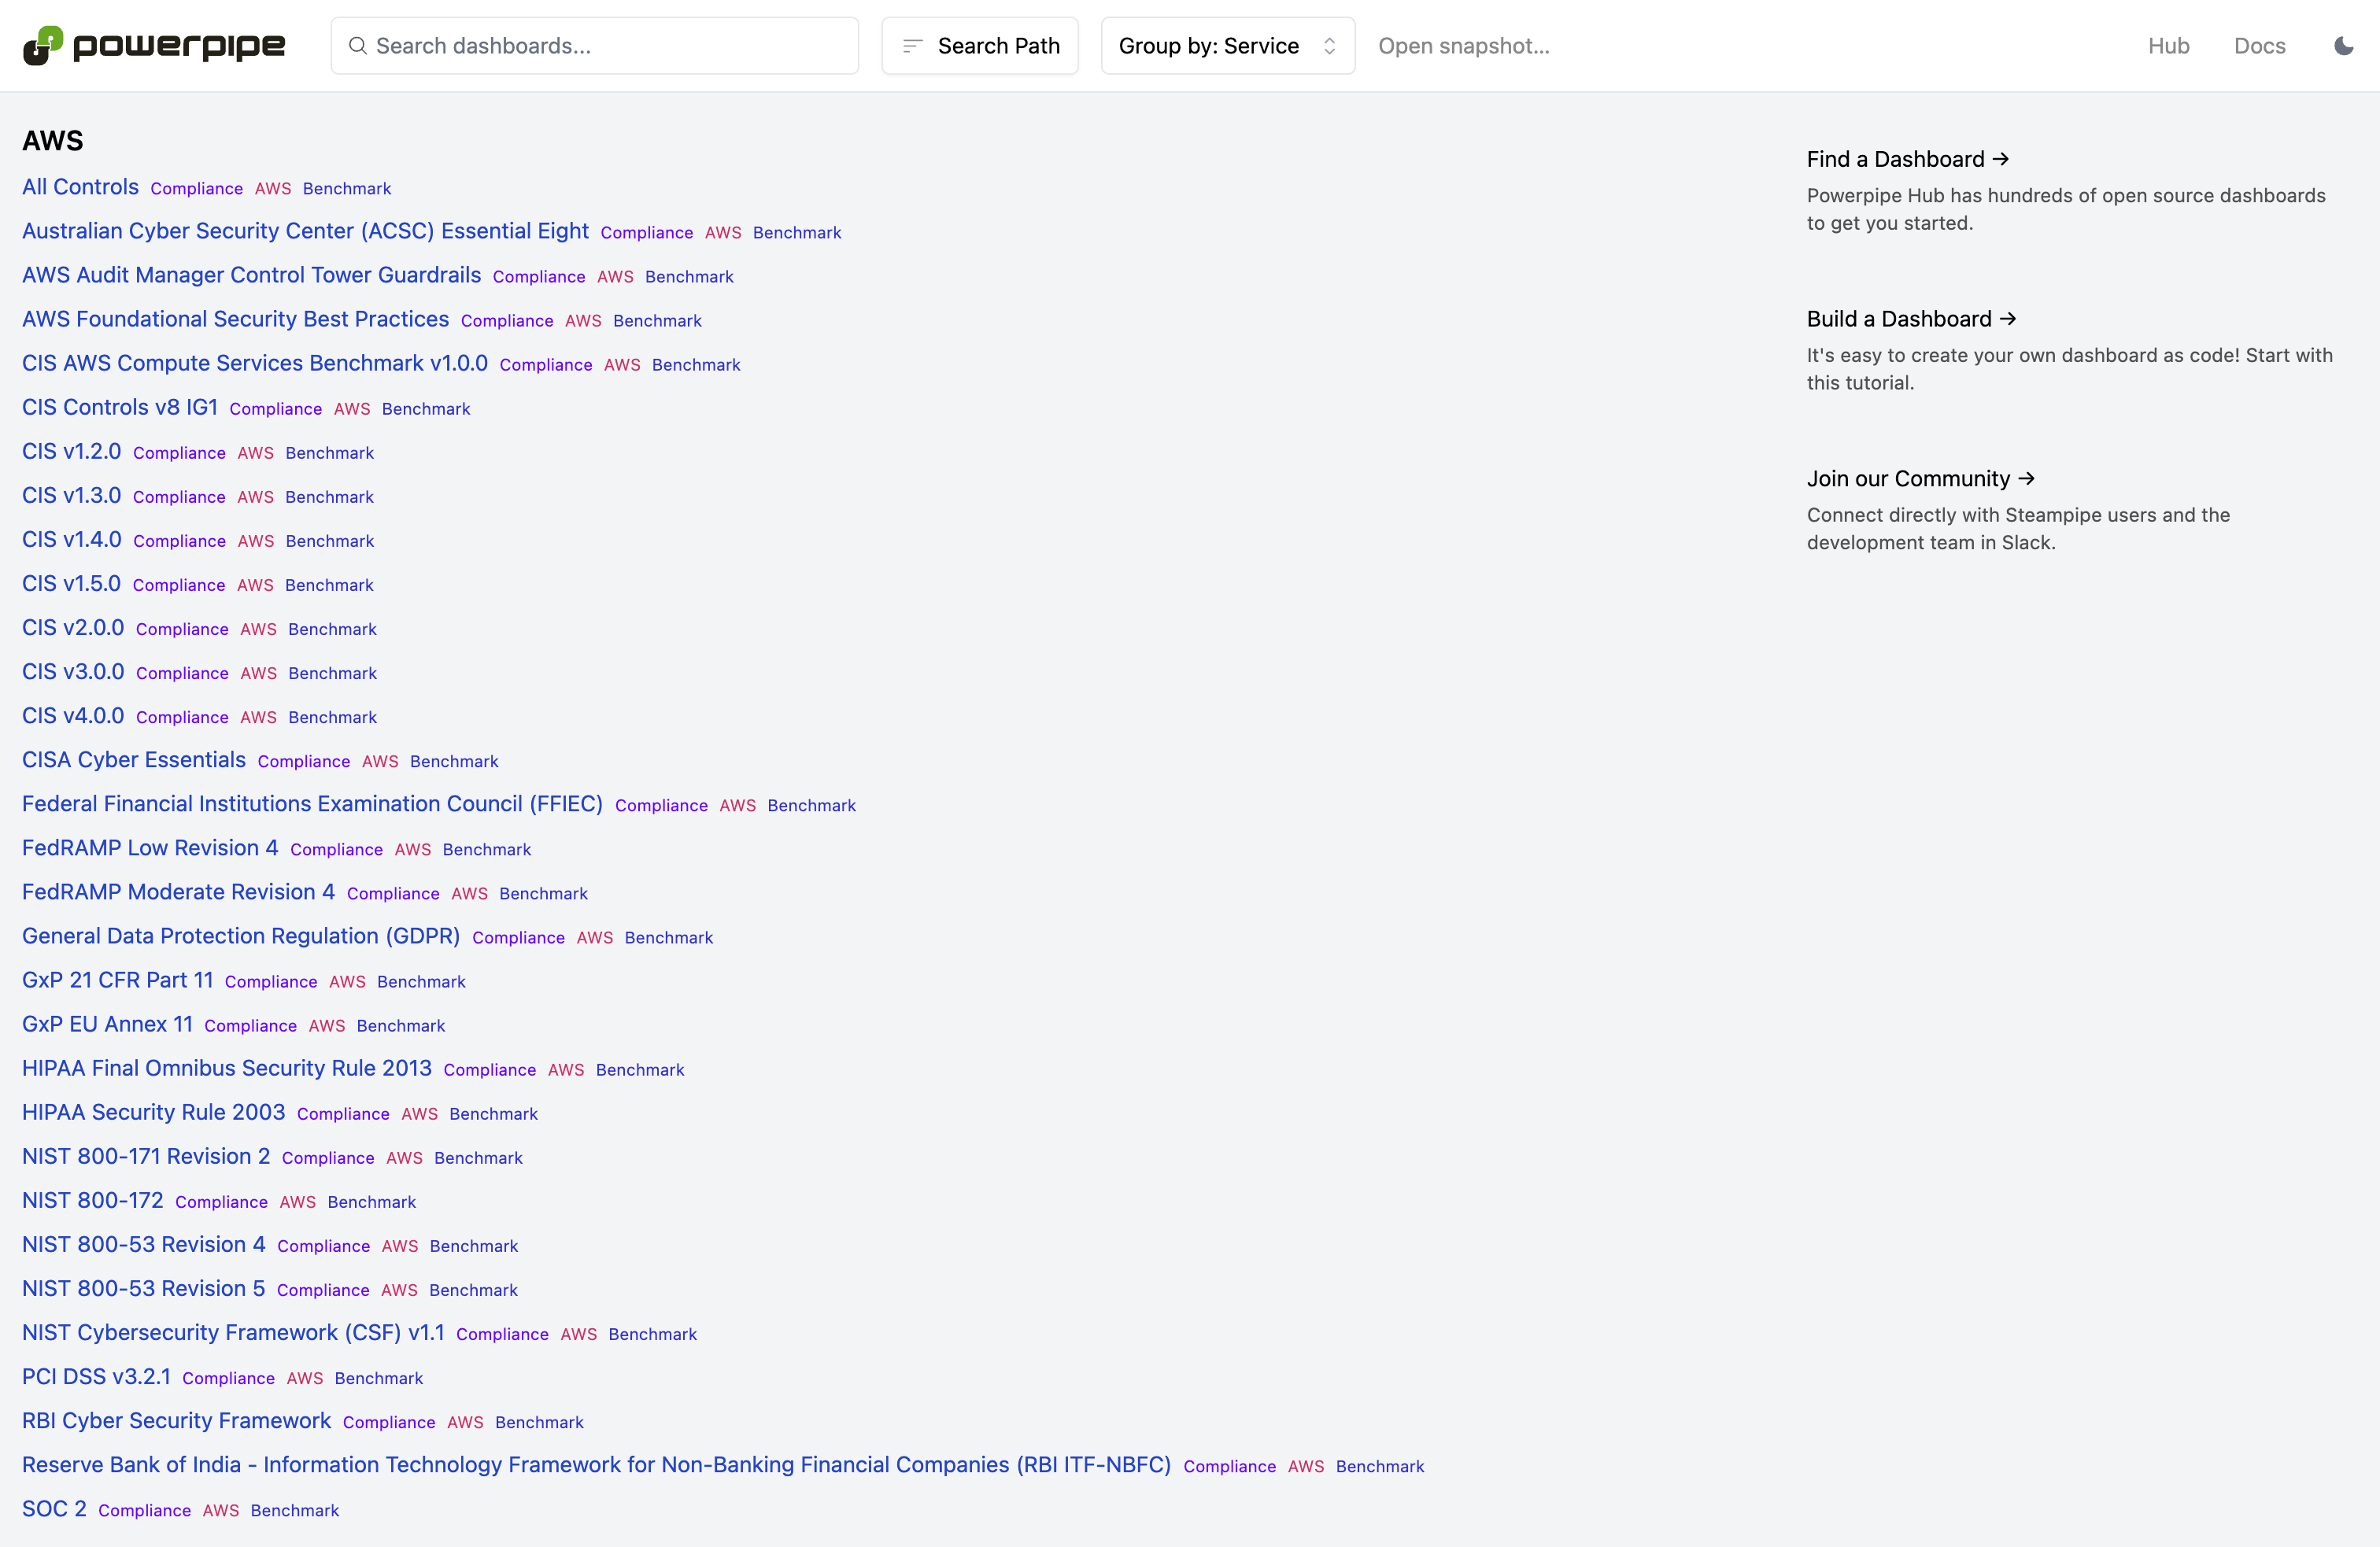
Task: Toggle dark mode moon icon
Action: tap(2343, 46)
